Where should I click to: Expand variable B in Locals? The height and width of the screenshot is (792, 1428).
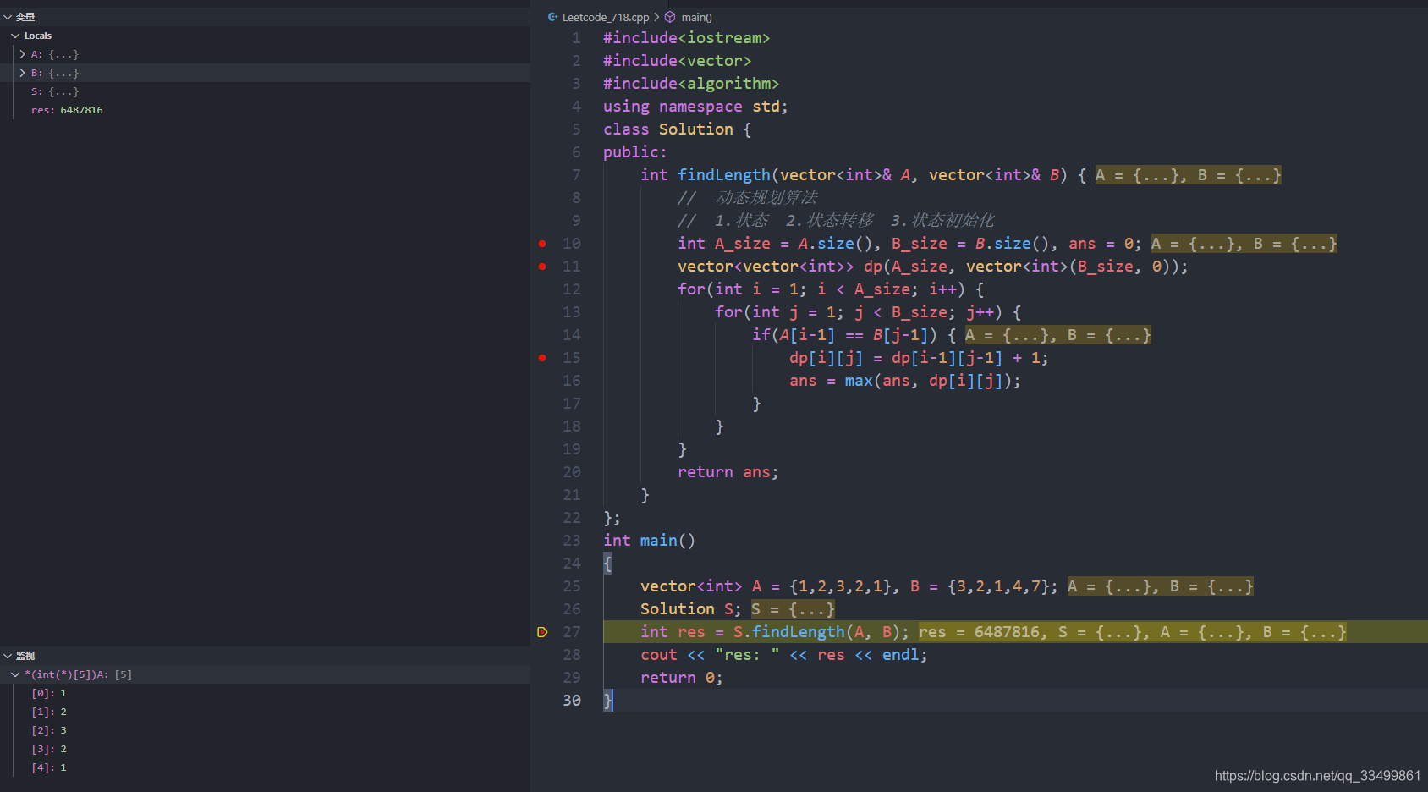pos(22,72)
